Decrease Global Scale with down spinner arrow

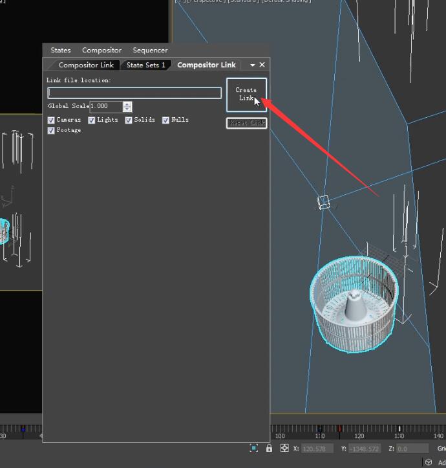(x=127, y=109)
